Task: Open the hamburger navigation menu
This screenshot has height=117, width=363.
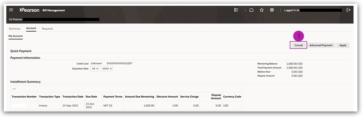Action: click(11, 10)
